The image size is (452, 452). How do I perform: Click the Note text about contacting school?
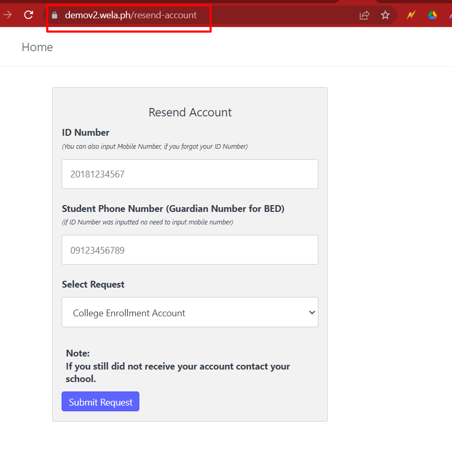[x=178, y=366]
